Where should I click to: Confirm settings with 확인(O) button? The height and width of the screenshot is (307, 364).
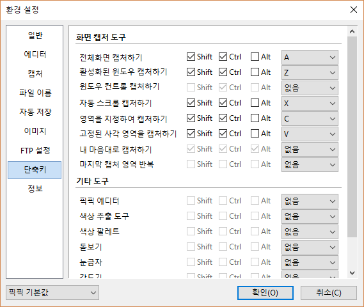click(x=265, y=293)
